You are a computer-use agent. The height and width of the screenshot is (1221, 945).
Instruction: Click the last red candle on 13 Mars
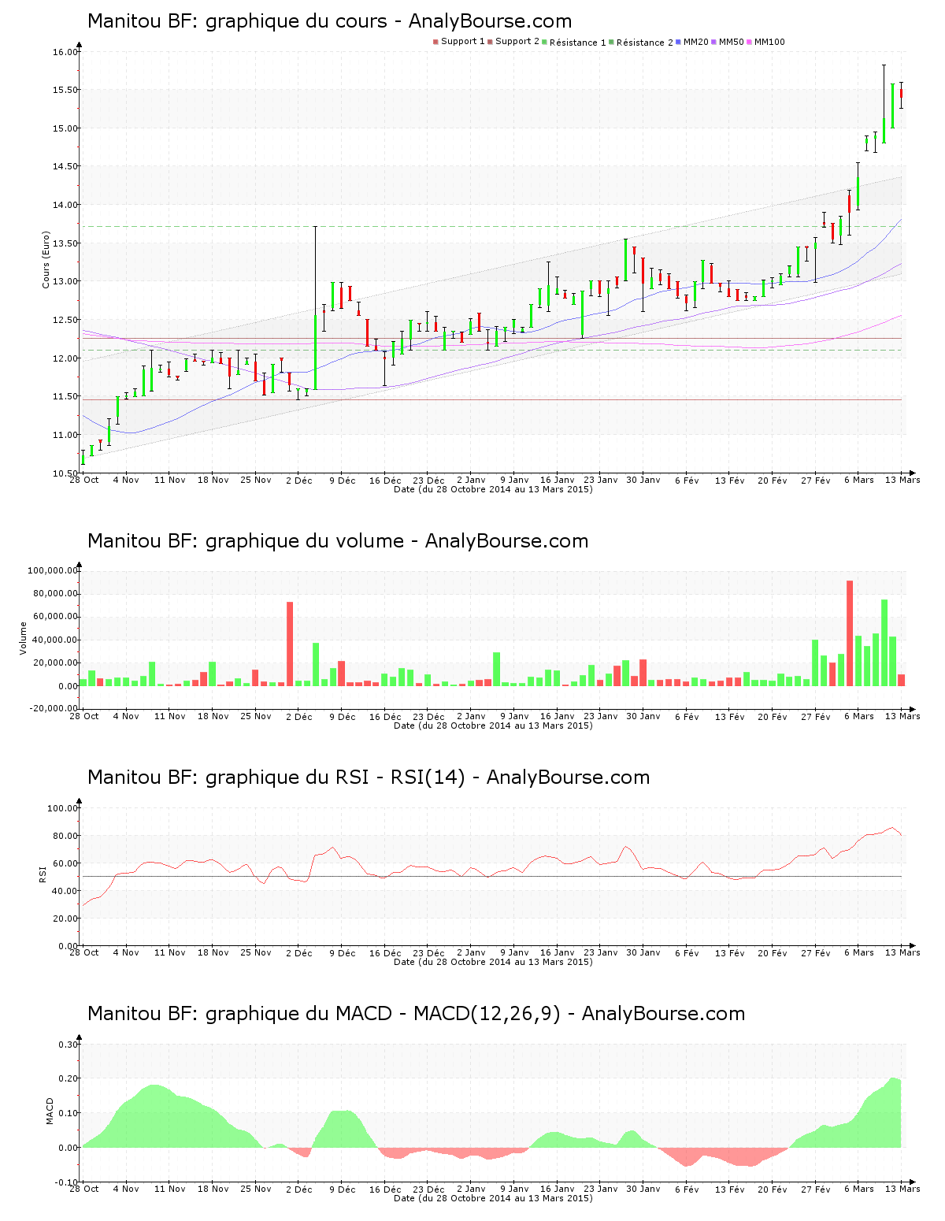tap(902, 94)
